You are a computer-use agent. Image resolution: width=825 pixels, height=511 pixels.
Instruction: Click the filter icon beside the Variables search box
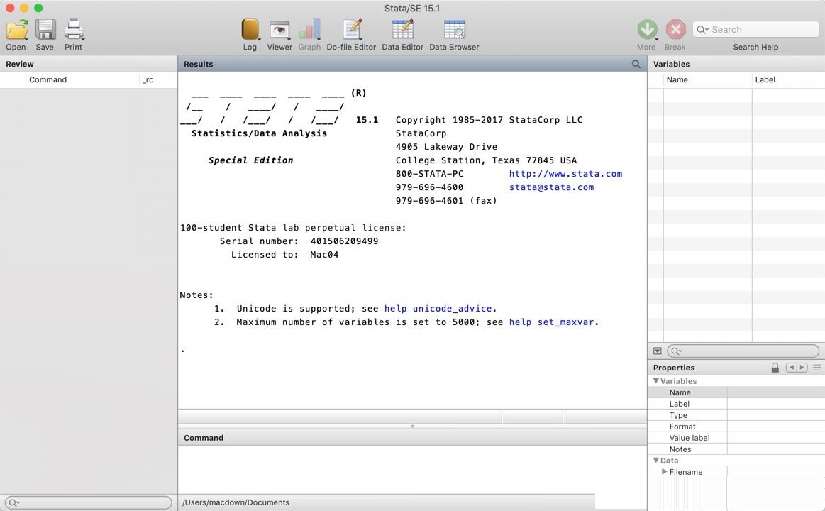(657, 350)
